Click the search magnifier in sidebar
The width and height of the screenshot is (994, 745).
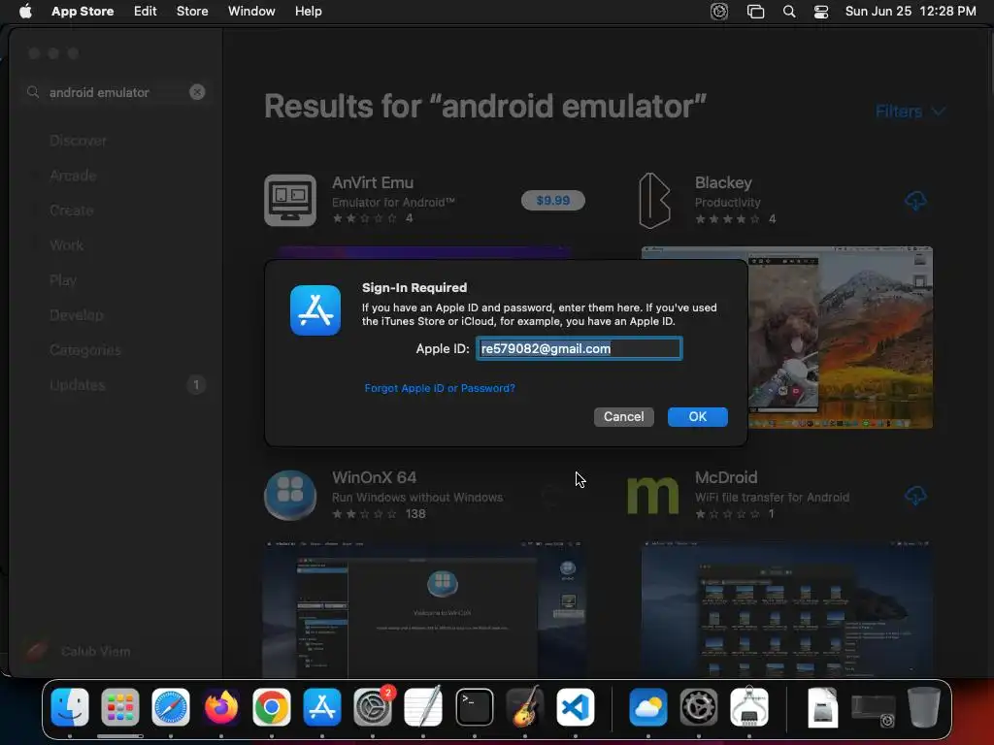[x=33, y=92]
